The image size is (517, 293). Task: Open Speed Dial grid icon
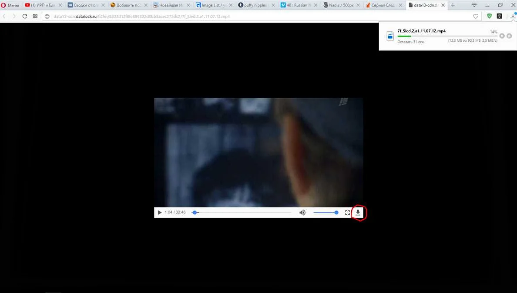[x=35, y=16]
